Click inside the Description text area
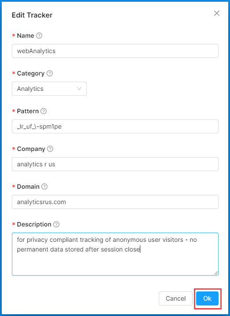230x316 pixels. tap(115, 254)
